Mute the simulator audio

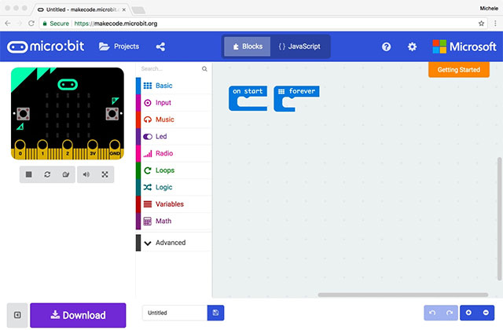pos(86,174)
